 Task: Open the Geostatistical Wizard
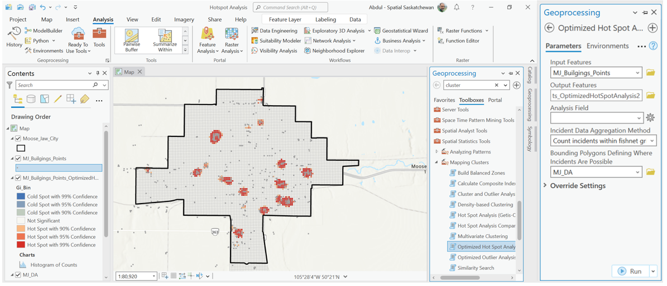(401, 31)
